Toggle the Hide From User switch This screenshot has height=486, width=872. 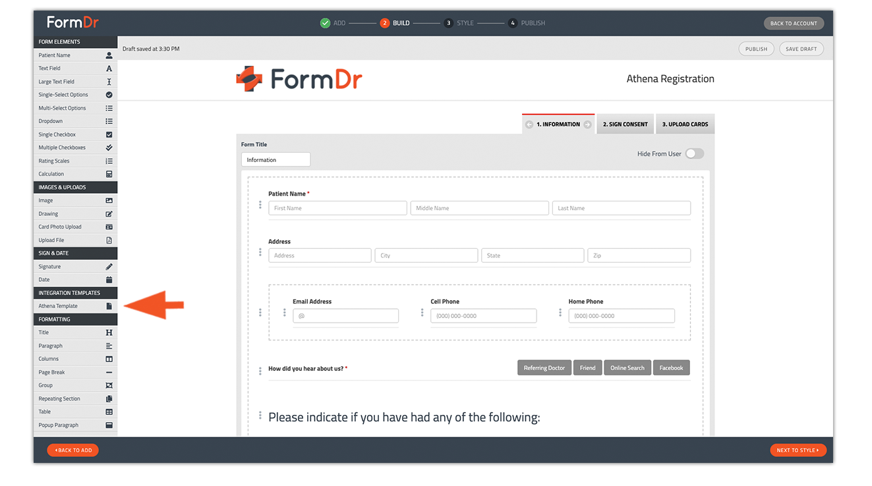coord(695,153)
